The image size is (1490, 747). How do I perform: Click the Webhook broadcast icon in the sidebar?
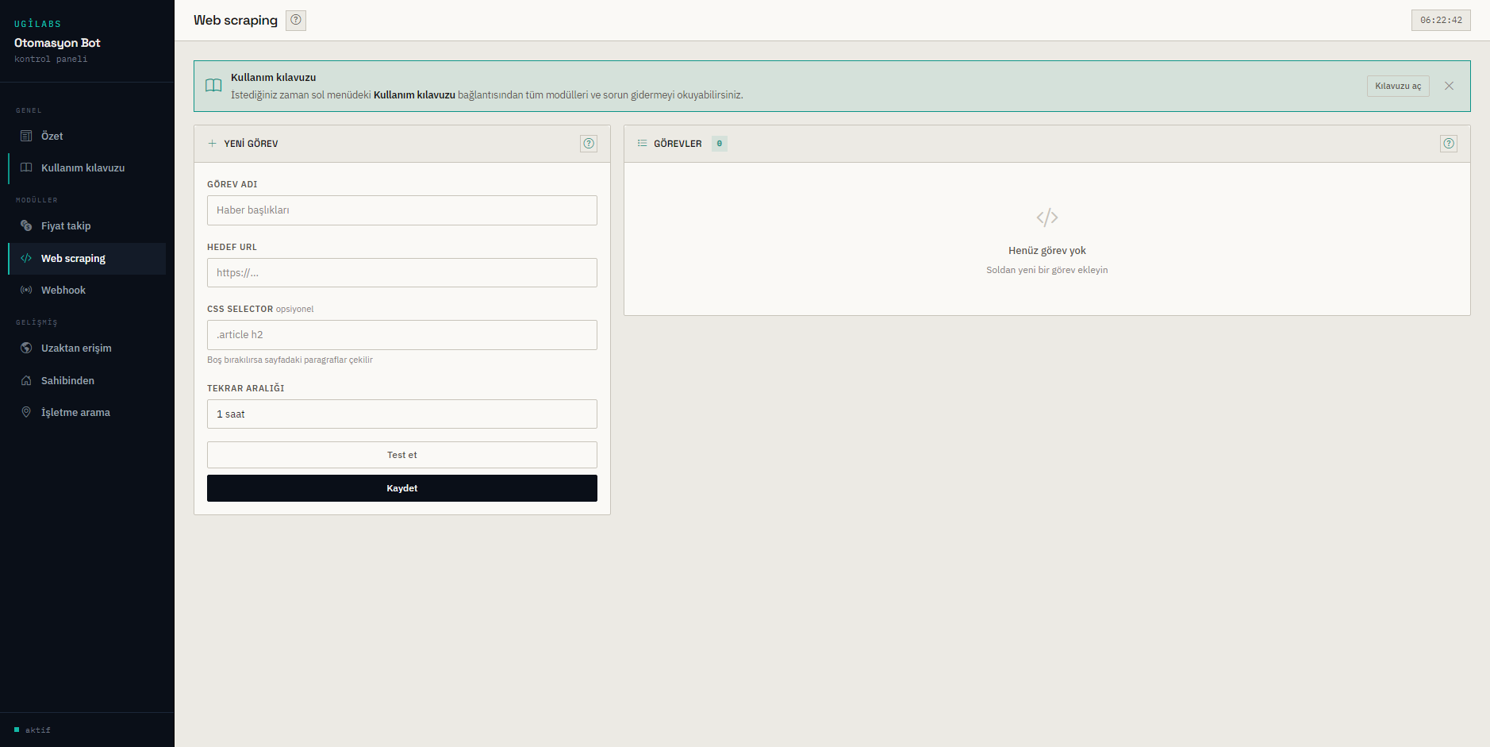[26, 290]
